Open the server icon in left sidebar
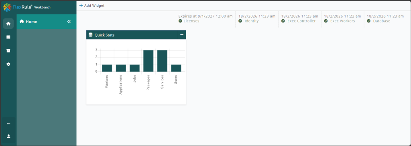The width and height of the screenshot is (411, 146). click(x=8, y=37)
